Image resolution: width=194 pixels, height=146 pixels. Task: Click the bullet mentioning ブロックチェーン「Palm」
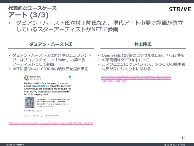click(52, 60)
